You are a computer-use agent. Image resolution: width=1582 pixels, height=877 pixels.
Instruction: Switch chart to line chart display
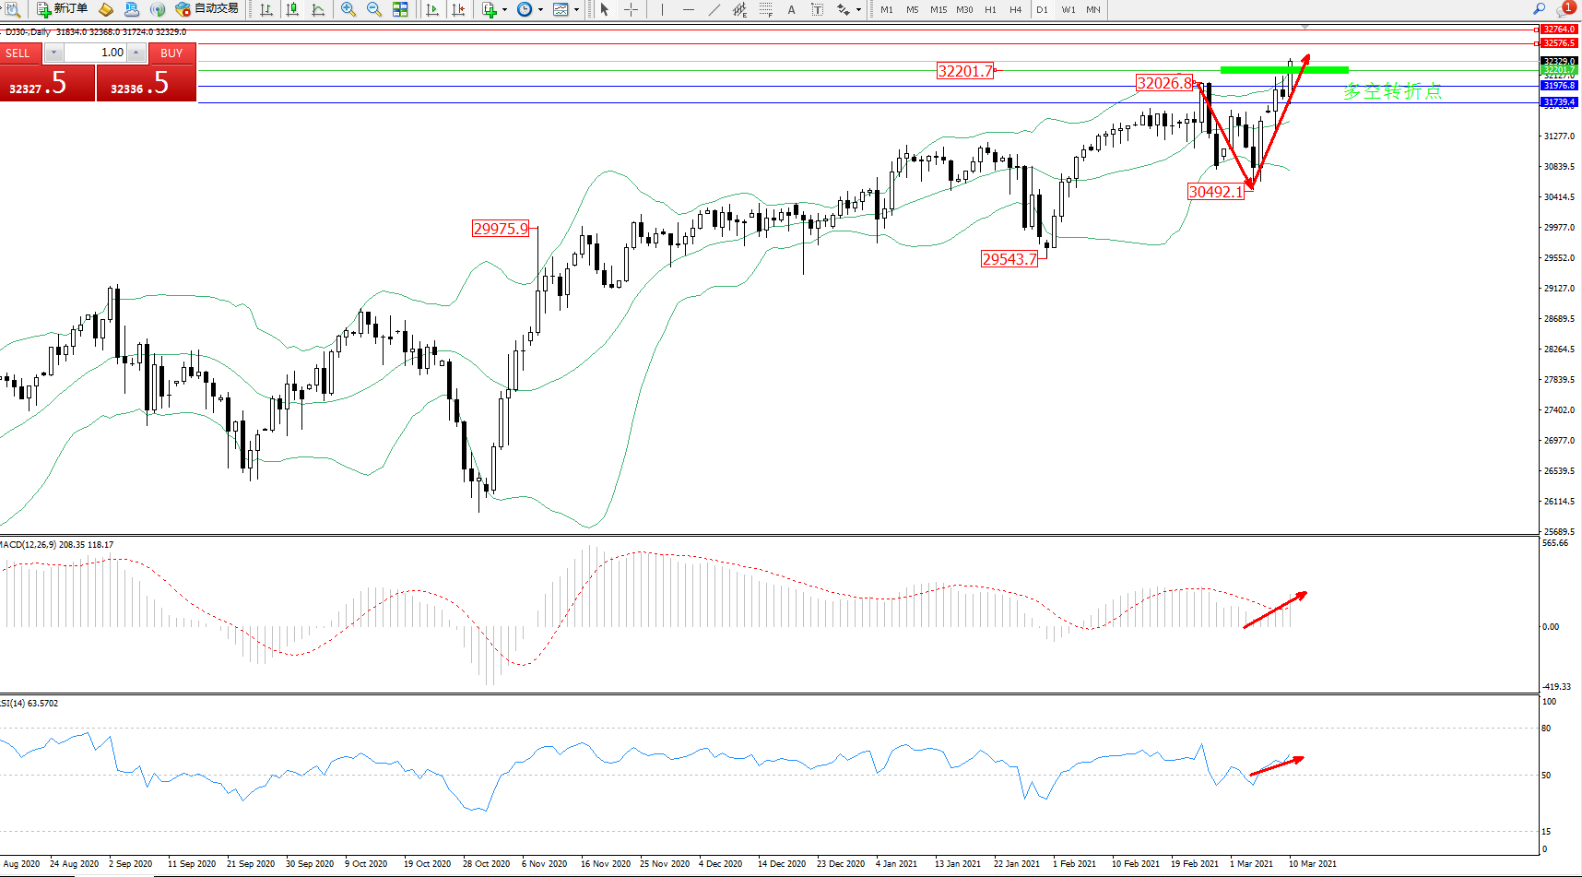point(318,9)
